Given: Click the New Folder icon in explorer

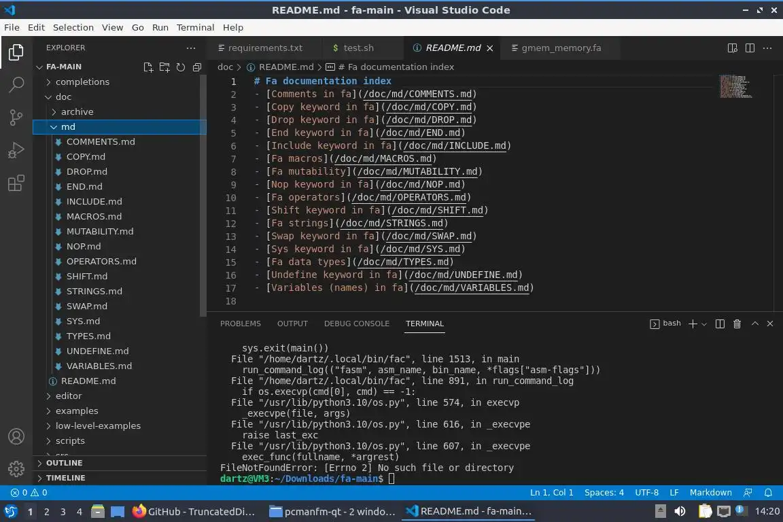Looking at the screenshot, I should point(164,67).
